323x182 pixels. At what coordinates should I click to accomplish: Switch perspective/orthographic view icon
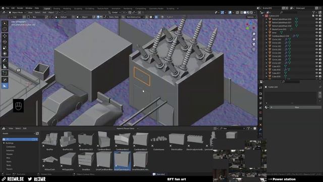point(254,50)
